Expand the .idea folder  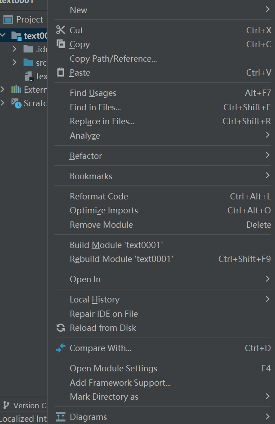[14, 49]
